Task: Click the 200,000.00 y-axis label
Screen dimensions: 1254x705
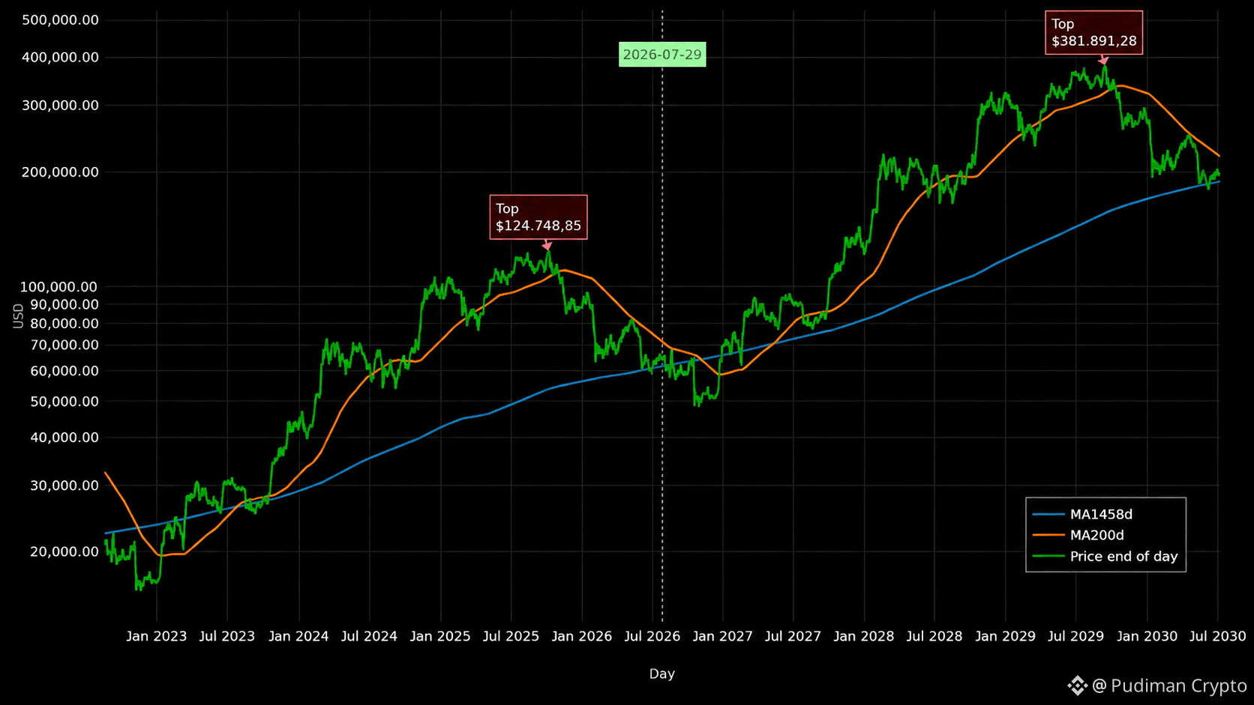Action: [61, 172]
